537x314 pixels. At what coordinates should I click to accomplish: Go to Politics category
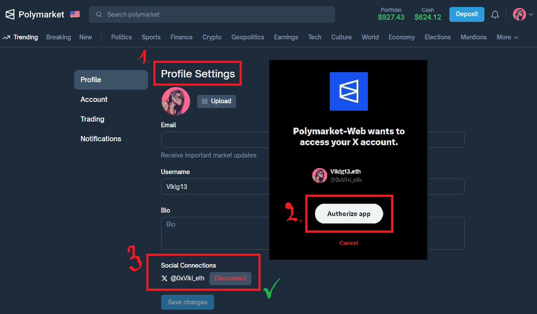122,37
